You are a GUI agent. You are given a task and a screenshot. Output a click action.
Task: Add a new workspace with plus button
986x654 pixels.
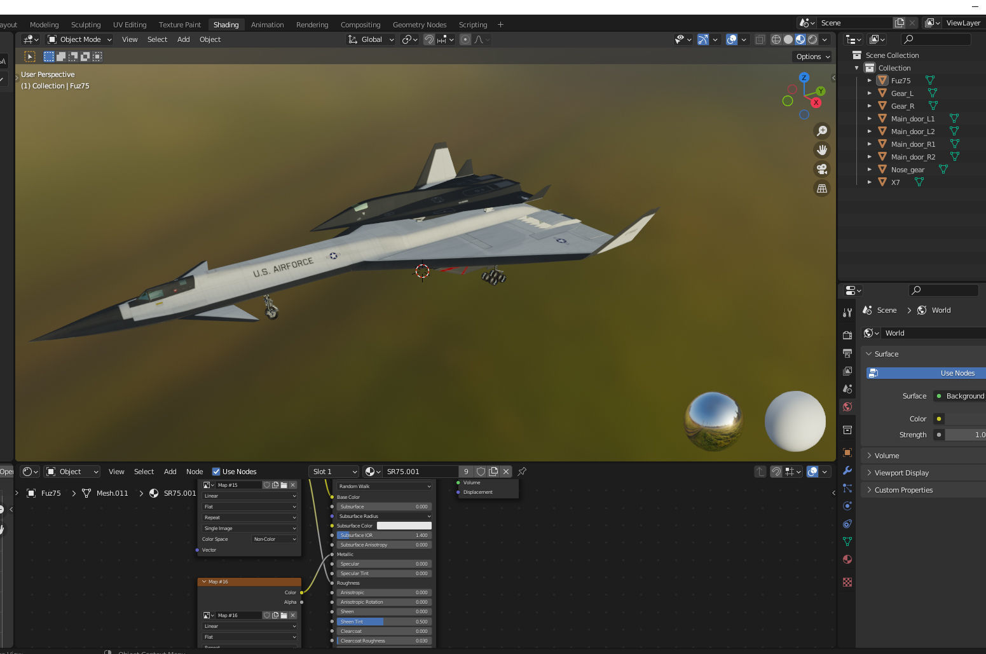pyautogui.click(x=500, y=25)
